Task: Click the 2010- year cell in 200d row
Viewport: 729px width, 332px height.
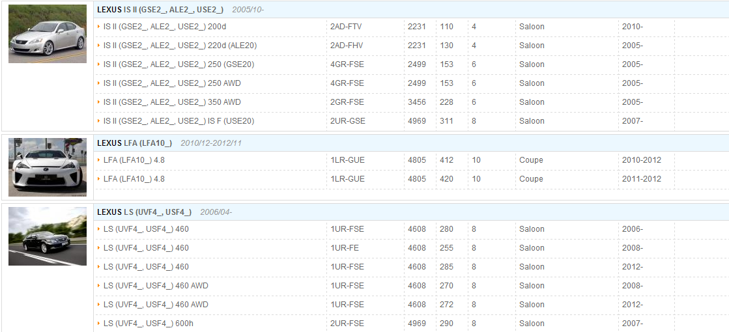Action: click(x=633, y=27)
